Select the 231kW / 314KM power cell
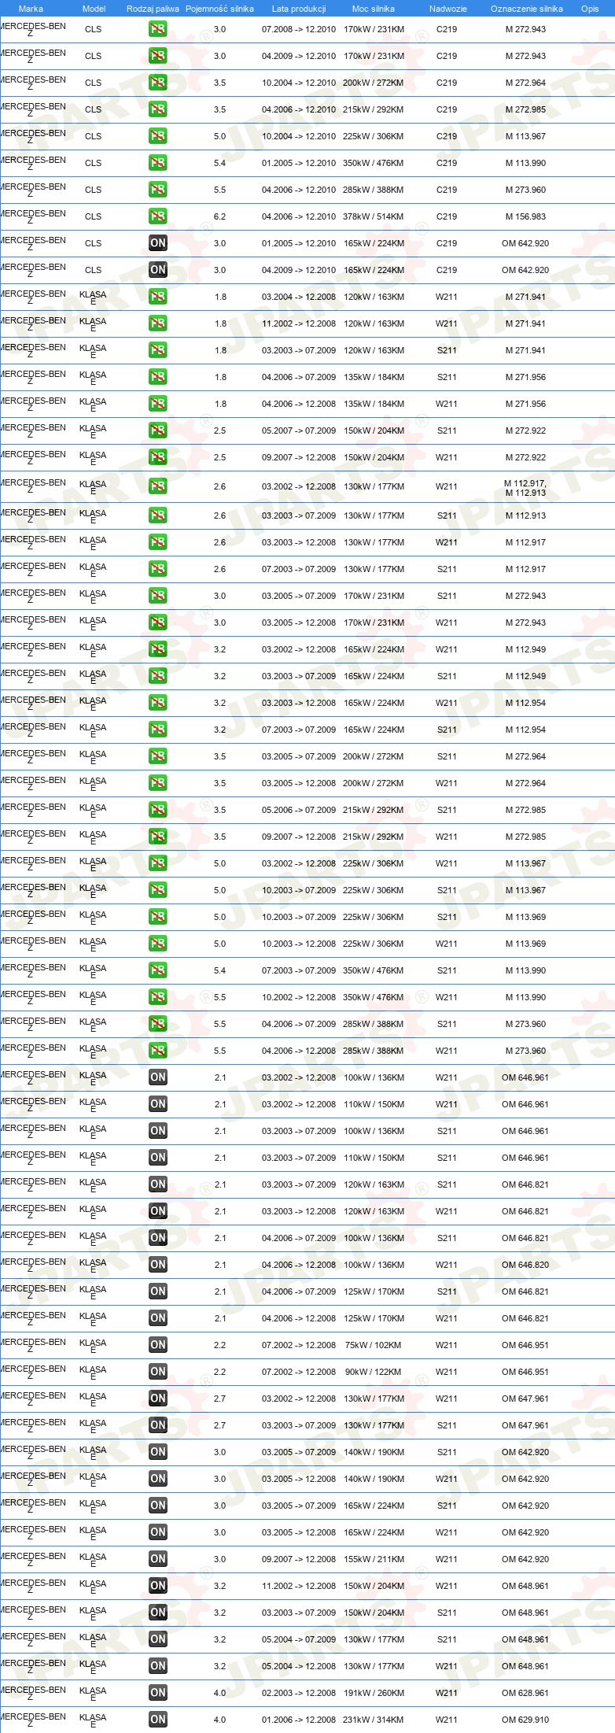The height and width of the screenshot is (1733, 615). click(374, 1720)
